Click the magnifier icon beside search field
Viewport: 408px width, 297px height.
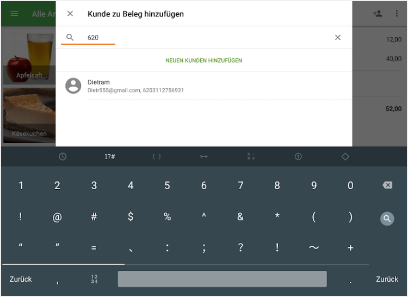coord(70,38)
